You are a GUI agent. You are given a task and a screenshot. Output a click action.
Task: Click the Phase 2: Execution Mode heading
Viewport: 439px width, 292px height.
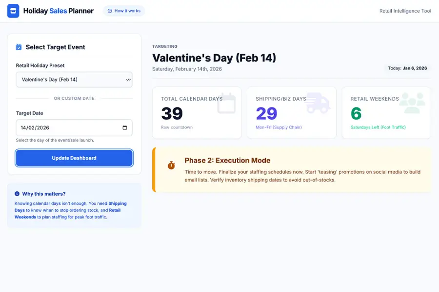[227, 161]
